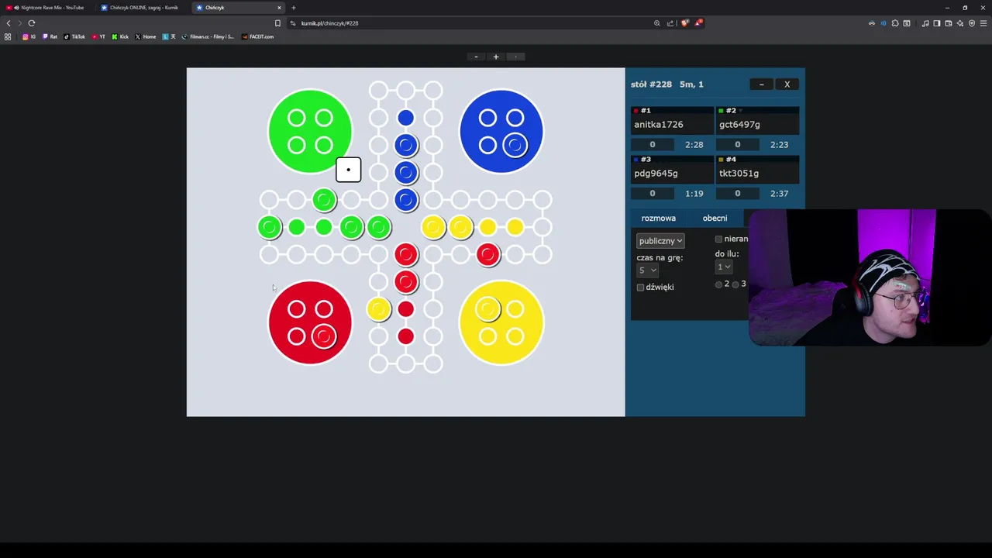Click player name gct6497g
Viewport: 992px width, 558px height.
click(739, 125)
